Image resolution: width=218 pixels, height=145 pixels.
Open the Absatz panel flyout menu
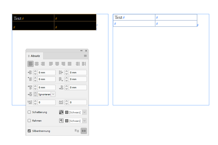point(85,56)
